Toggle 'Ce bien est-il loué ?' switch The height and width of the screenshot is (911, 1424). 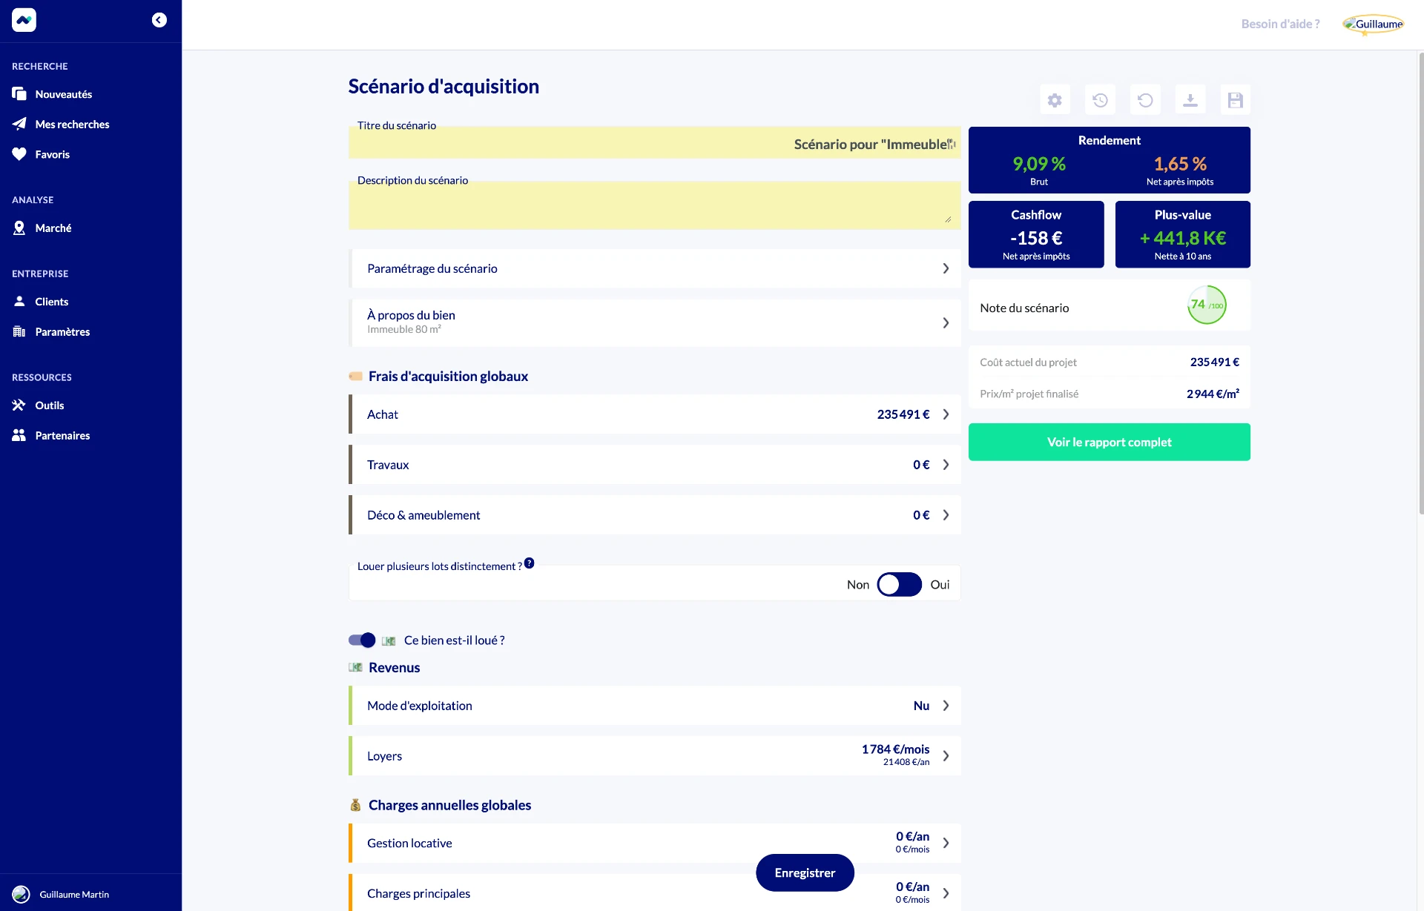(362, 640)
